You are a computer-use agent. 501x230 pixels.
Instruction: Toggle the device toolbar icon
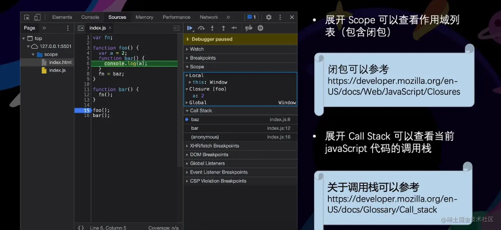click(x=37, y=17)
